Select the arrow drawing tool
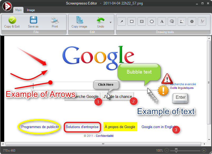The image size is (212, 154). point(122,21)
